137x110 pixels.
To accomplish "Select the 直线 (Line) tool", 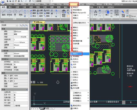I will (4, 13).
